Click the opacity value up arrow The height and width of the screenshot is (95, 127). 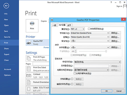click(76, 51)
